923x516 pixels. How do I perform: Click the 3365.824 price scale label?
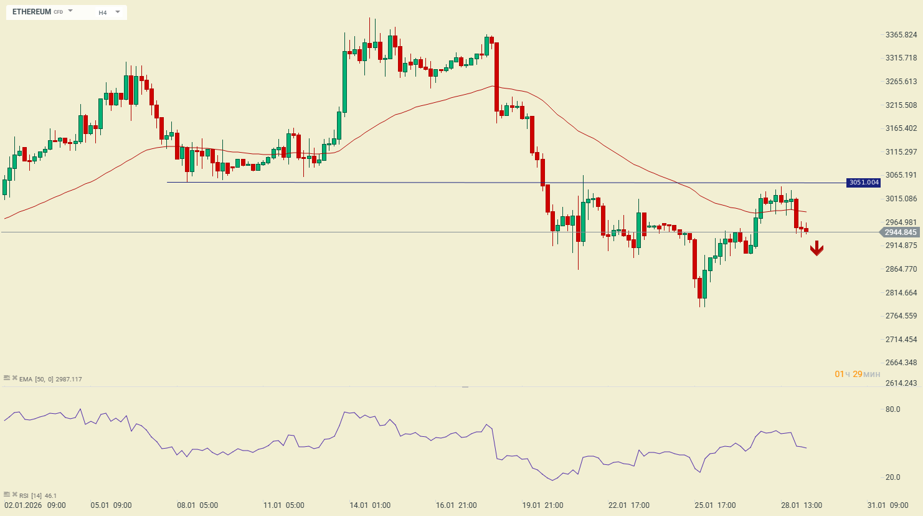tap(901, 35)
